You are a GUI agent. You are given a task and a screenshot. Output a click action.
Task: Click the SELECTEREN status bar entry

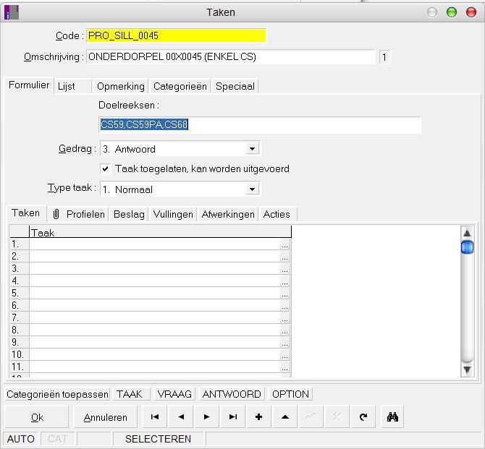158,439
